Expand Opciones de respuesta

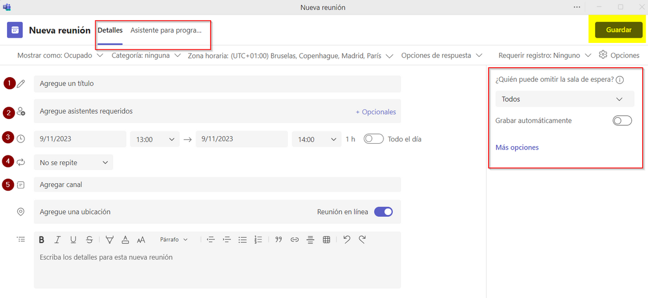pos(442,55)
